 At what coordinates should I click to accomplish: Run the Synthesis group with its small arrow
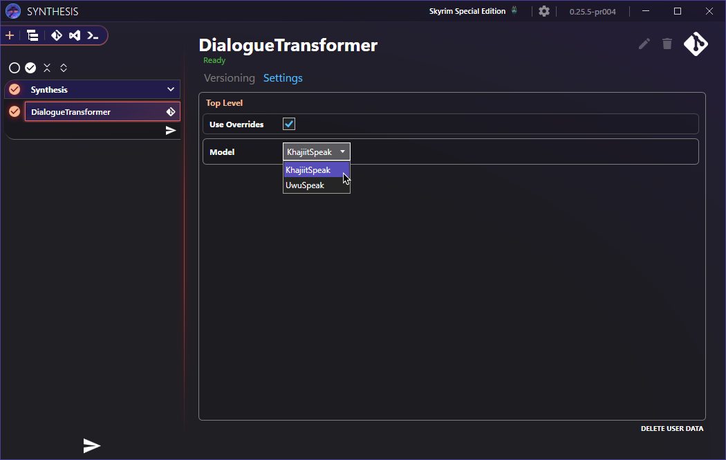[x=171, y=131]
